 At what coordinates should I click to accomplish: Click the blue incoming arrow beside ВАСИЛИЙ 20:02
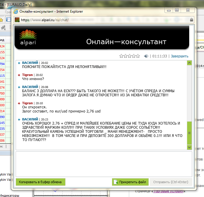coord(19,63)
